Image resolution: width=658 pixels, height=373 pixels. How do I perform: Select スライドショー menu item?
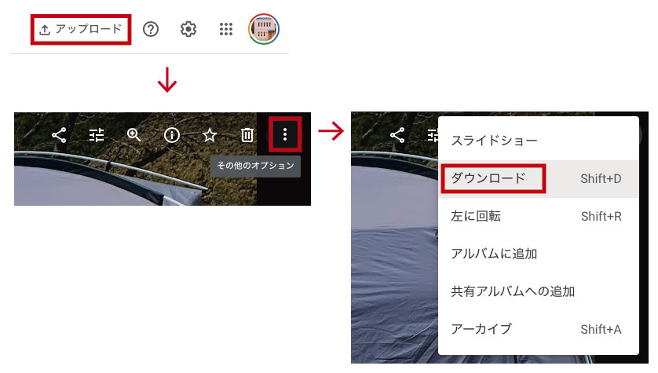coord(539,141)
